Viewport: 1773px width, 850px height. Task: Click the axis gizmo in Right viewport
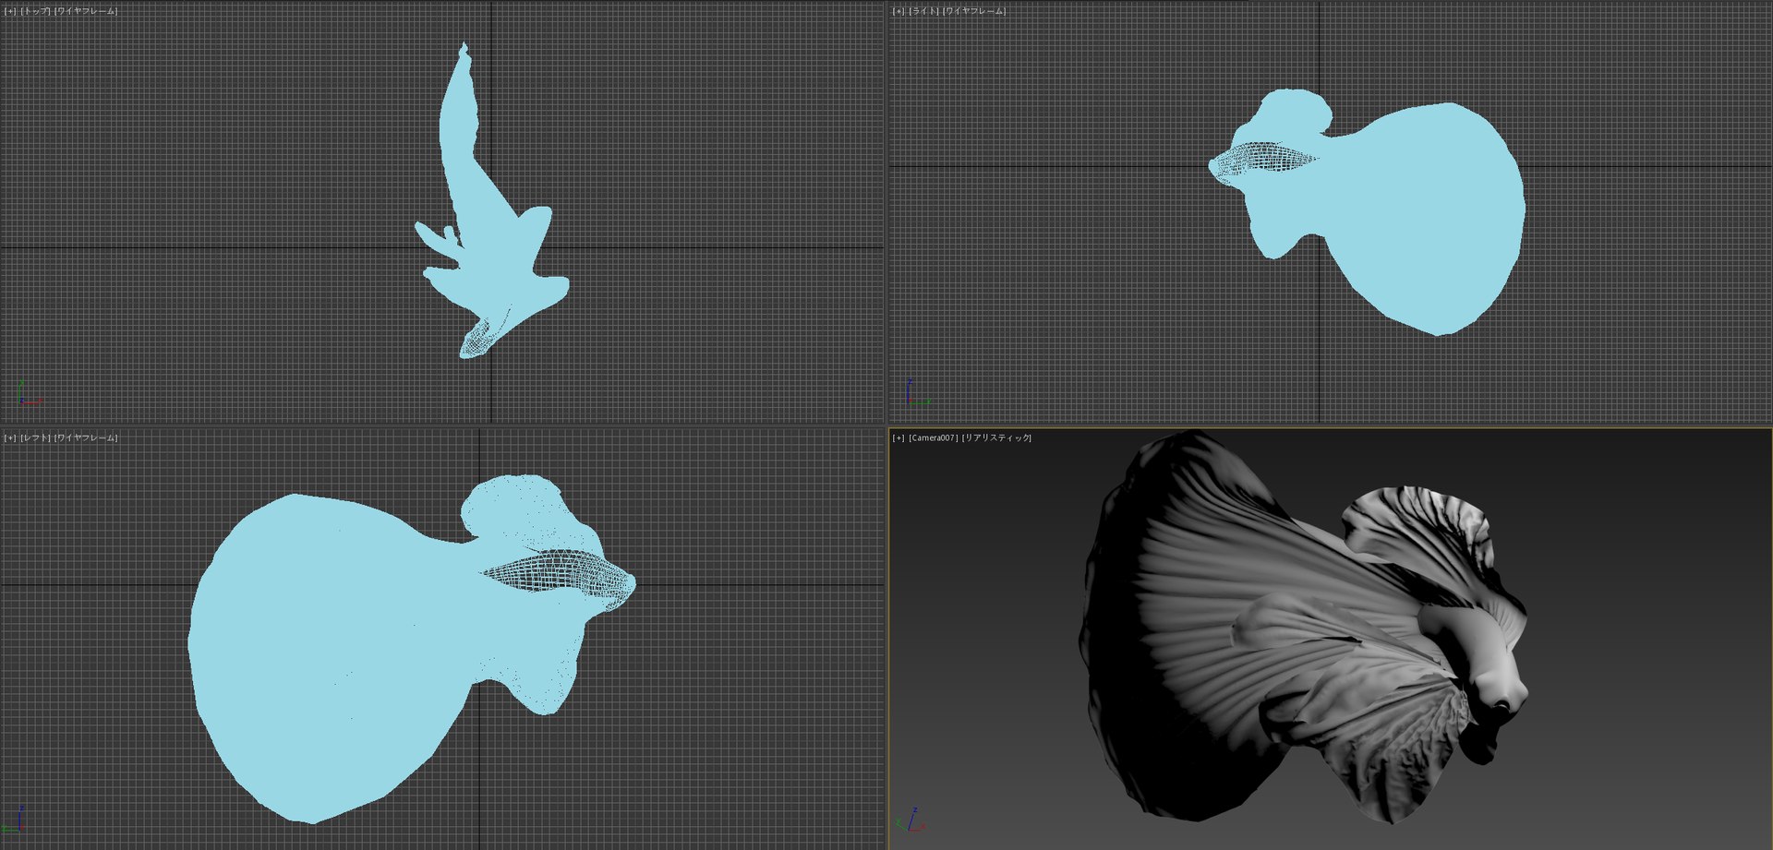pos(917,393)
